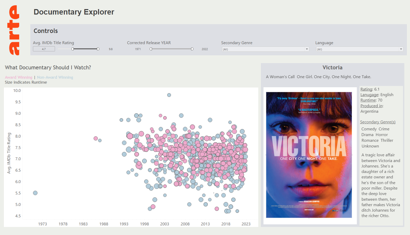
Task: Click the 'Secondary Genre(s)' heading
Action: [378, 122]
